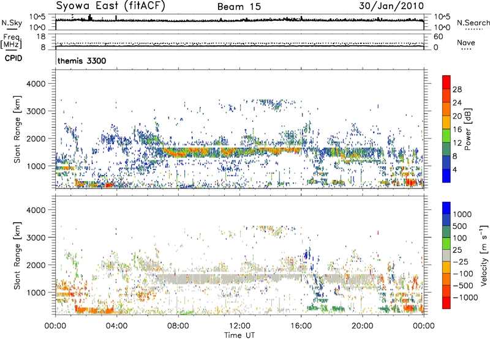490x339 pixels.
Task: Click the plot title 'Syowa East (fitACF)'
Action: click(111, 6)
